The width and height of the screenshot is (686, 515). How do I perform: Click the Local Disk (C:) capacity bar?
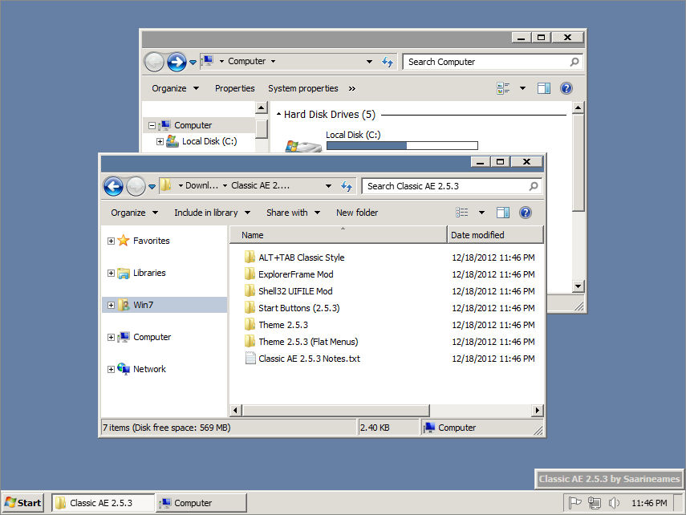[x=402, y=145]
